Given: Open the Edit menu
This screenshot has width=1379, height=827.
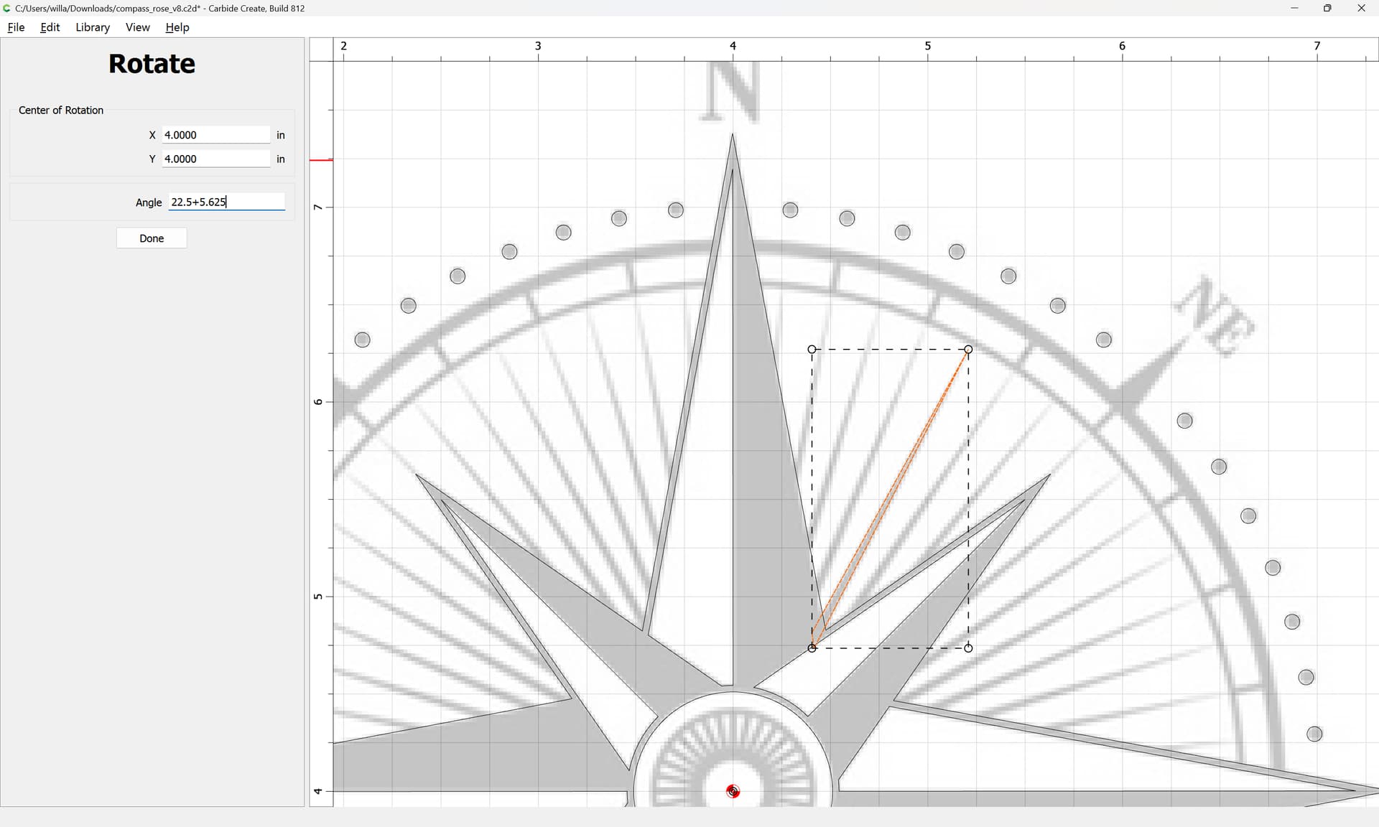Looking at the screenshot, I should click(50, 27).
